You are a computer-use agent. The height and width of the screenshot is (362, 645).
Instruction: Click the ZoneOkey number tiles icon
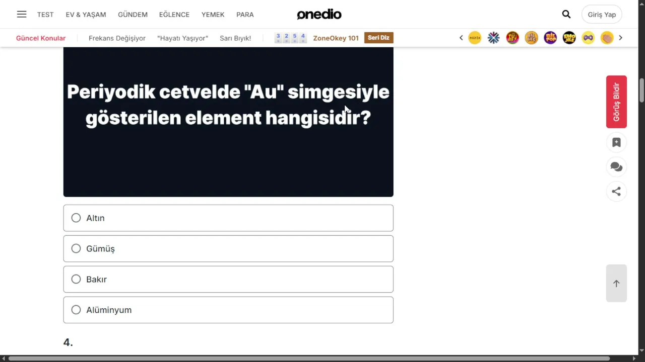[290, 38]
